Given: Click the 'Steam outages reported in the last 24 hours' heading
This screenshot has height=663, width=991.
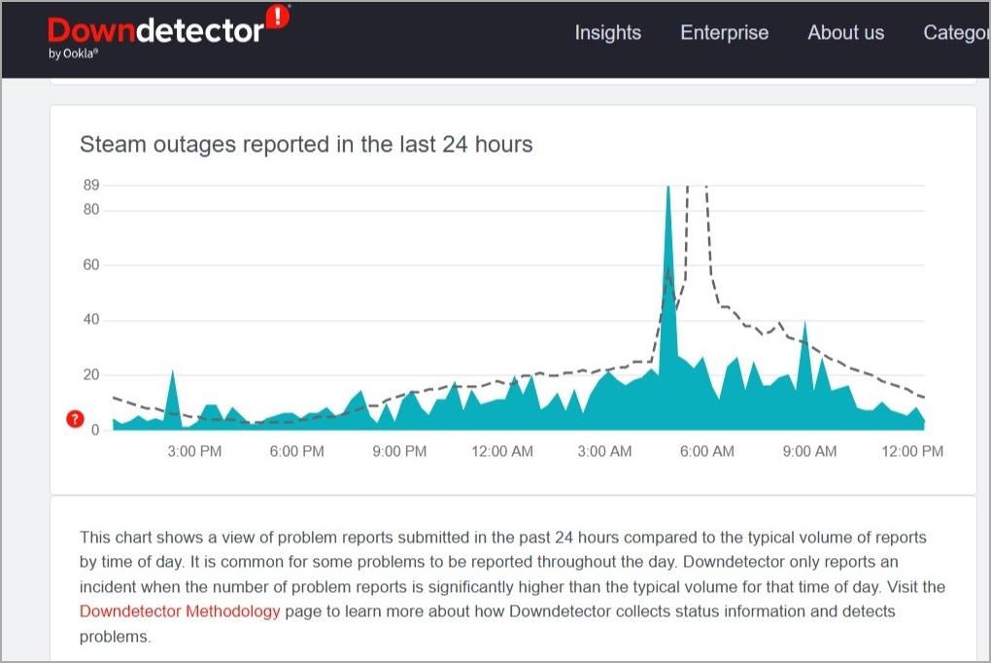Looking at the screenshot, I should point(306,144).
